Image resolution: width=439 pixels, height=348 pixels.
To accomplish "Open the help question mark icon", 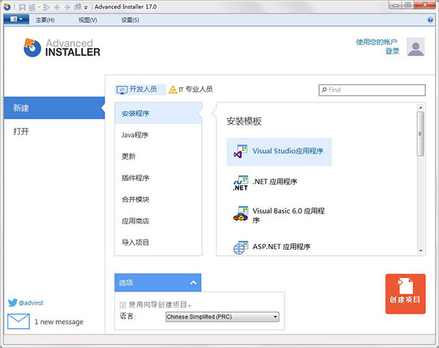I will click(431, 20).
